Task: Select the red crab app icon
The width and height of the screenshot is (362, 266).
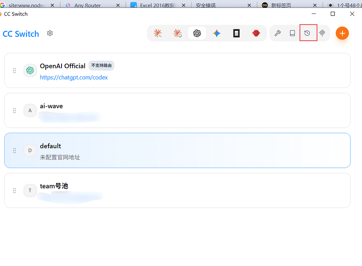Action: pyautogui.click(x=256, y=33)
